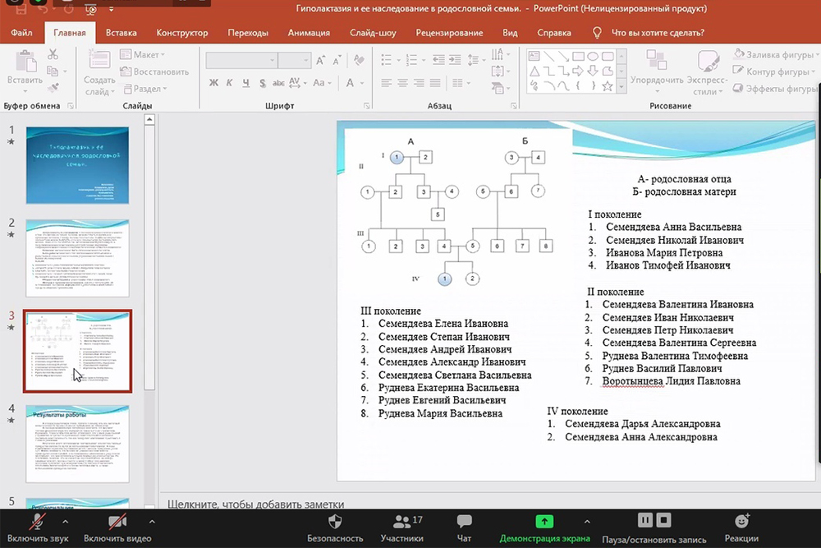Click the Cut scissors icon
Screen dimensions: 821x548
pyautogui.click(x=53, y=55)
